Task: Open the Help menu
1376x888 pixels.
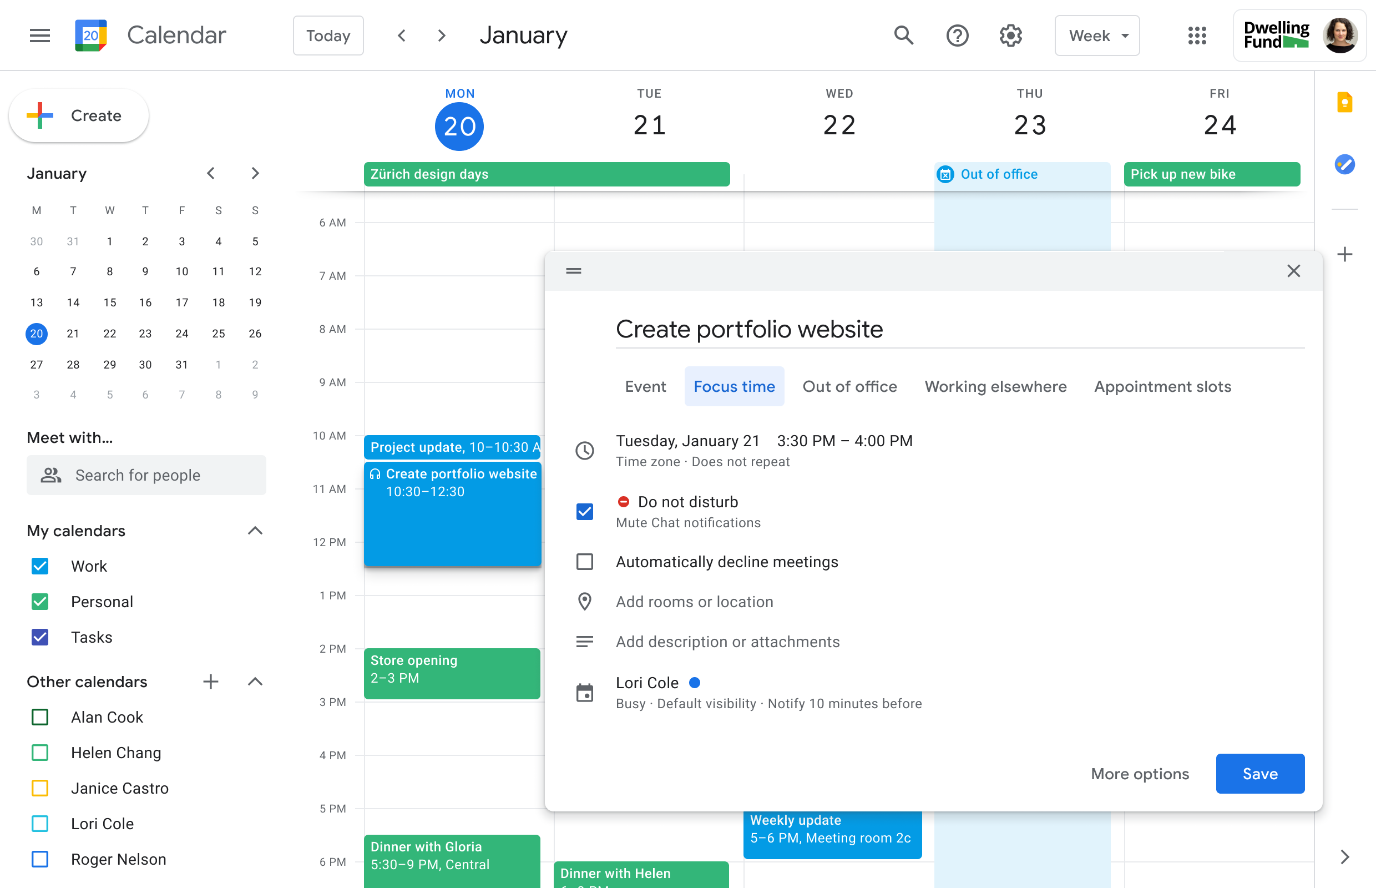Action: tap(957, 35)
